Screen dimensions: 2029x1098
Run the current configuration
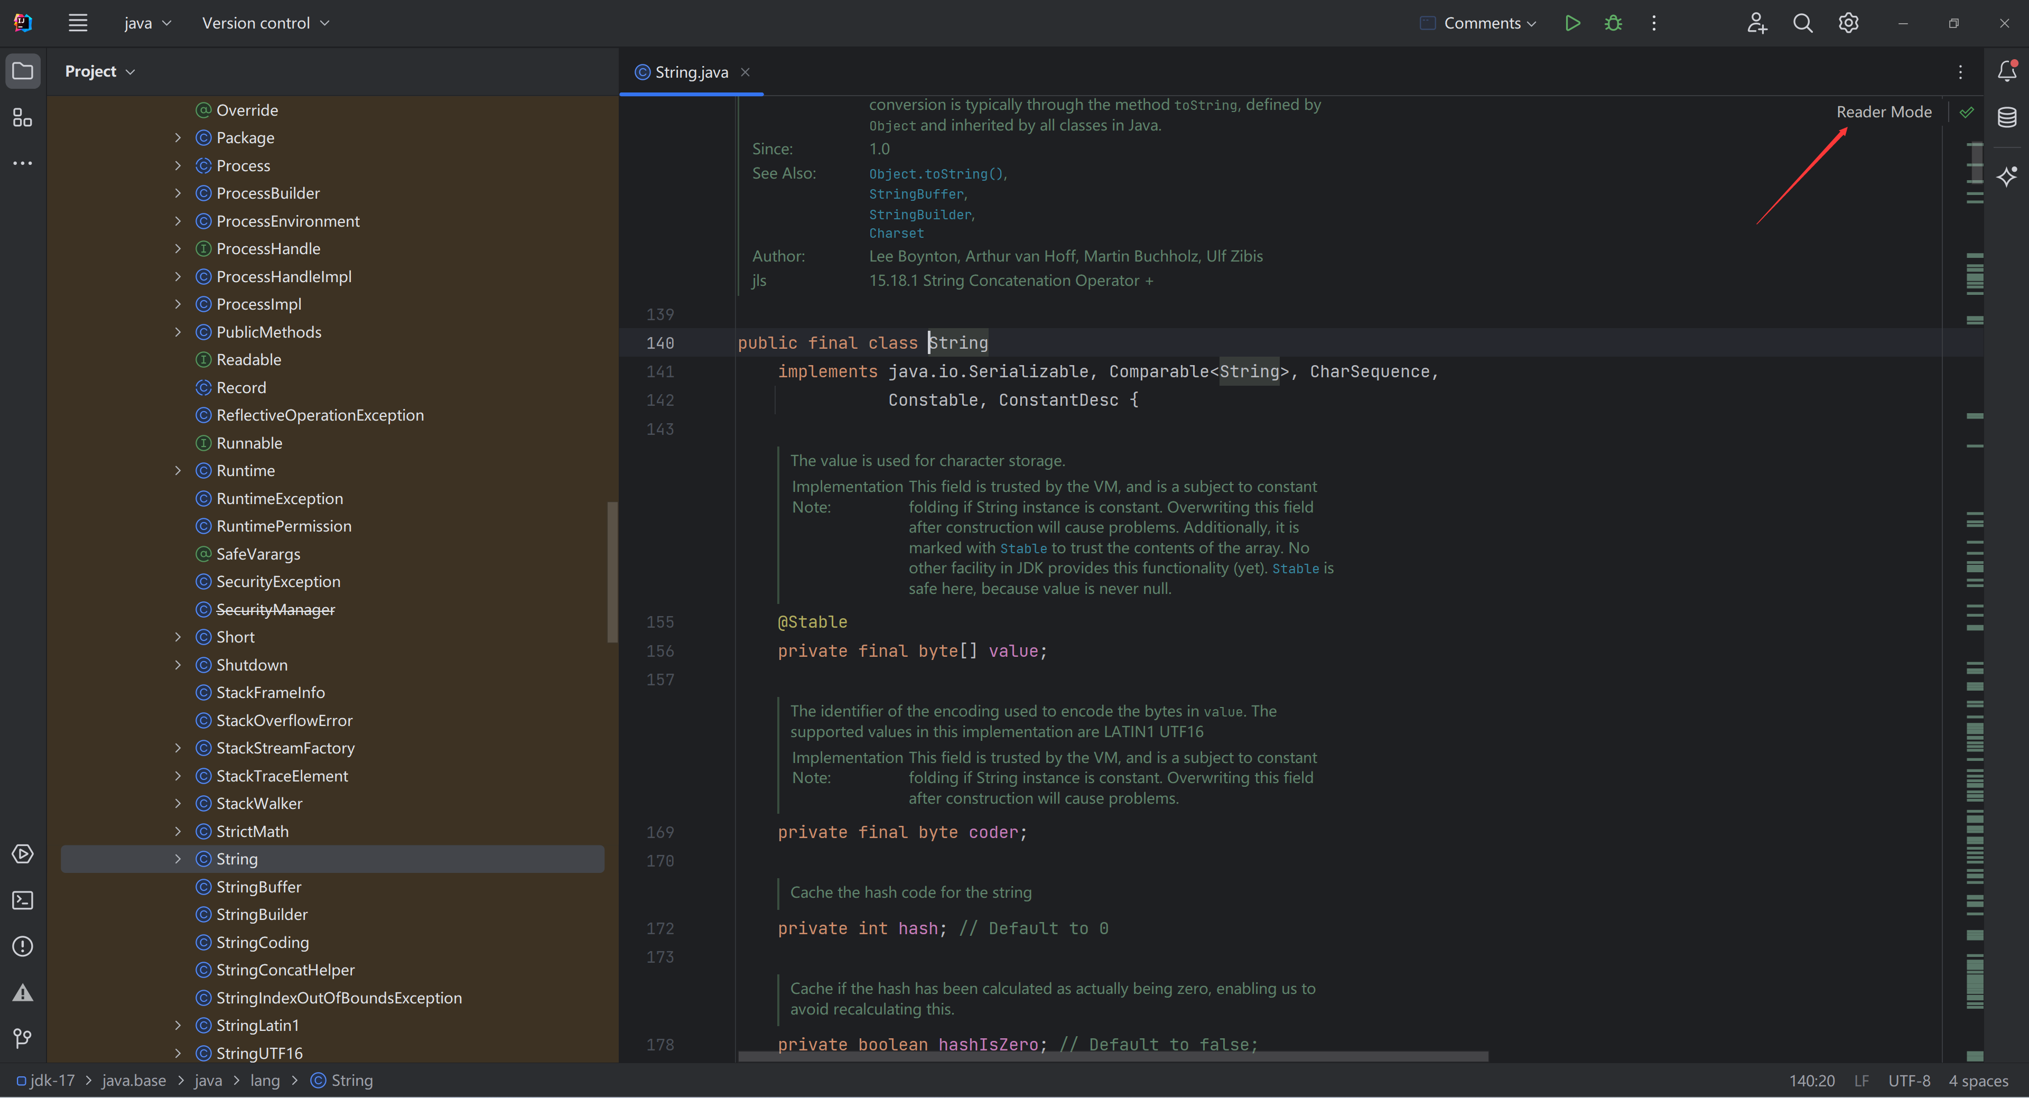coord(1573,23)
